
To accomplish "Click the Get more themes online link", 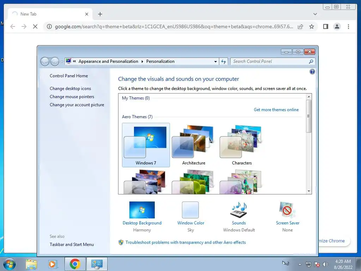I will pos(276,110).
